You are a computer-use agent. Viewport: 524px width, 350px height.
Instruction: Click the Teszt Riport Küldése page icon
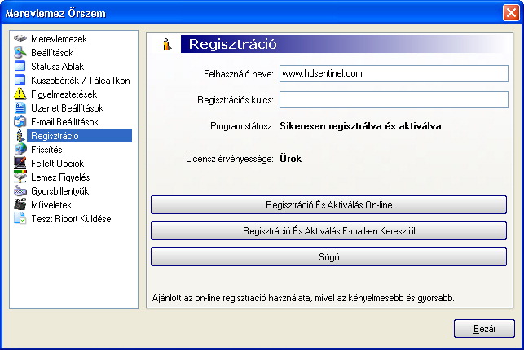tap(20, 218)
